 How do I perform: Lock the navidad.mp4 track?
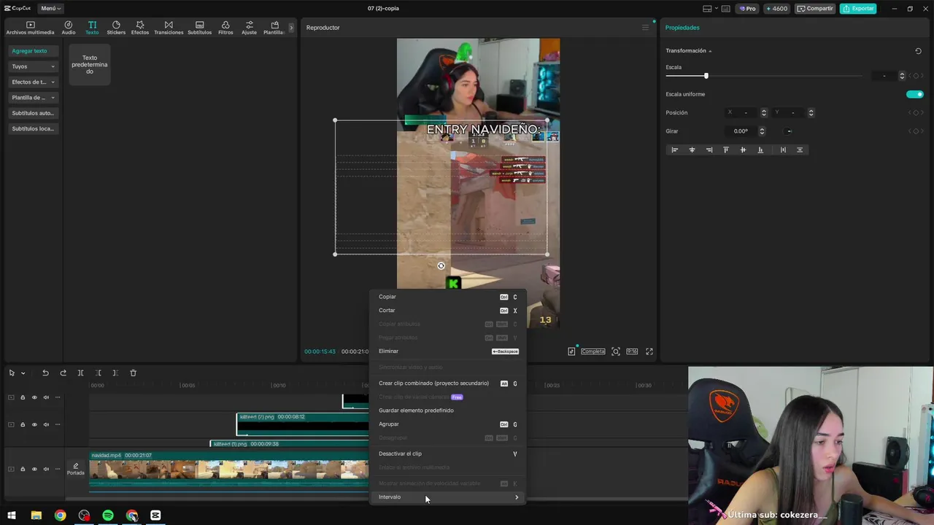(x=23, y=469)
